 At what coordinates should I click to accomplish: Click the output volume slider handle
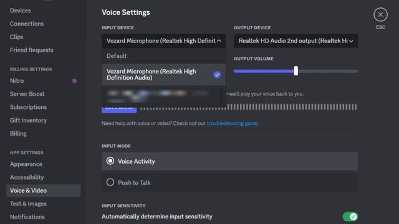[296, 71]
